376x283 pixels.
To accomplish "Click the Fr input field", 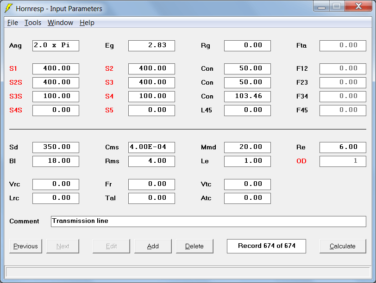I will point(151,185).
